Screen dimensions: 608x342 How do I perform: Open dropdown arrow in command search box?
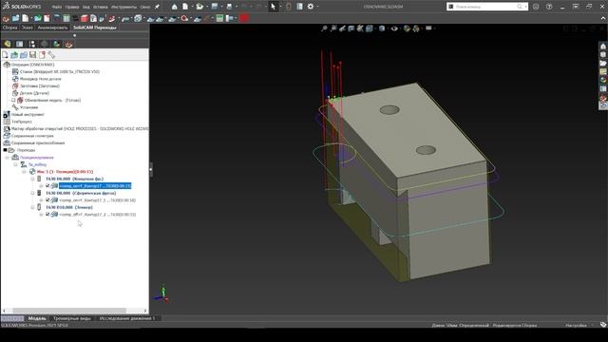[x=525, y=7]
